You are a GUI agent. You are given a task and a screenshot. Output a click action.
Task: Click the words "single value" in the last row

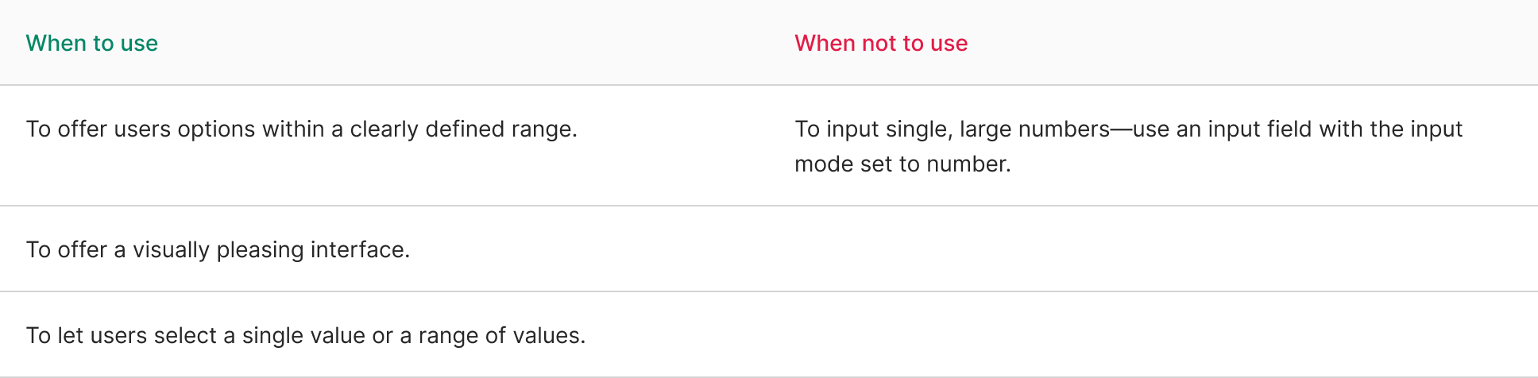(303, 335)
